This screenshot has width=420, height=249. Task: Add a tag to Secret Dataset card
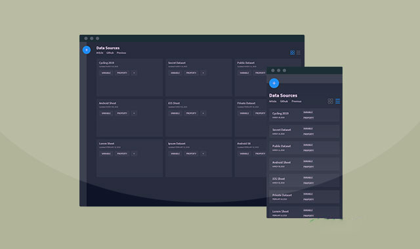[203, 73]
